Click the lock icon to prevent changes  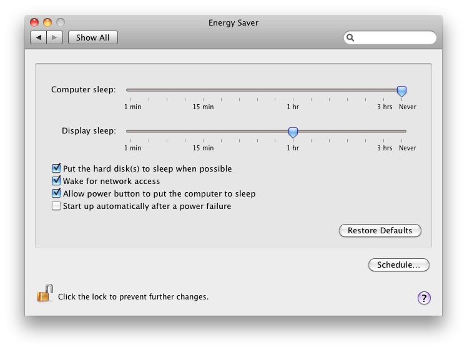click(x=45, y=293)
